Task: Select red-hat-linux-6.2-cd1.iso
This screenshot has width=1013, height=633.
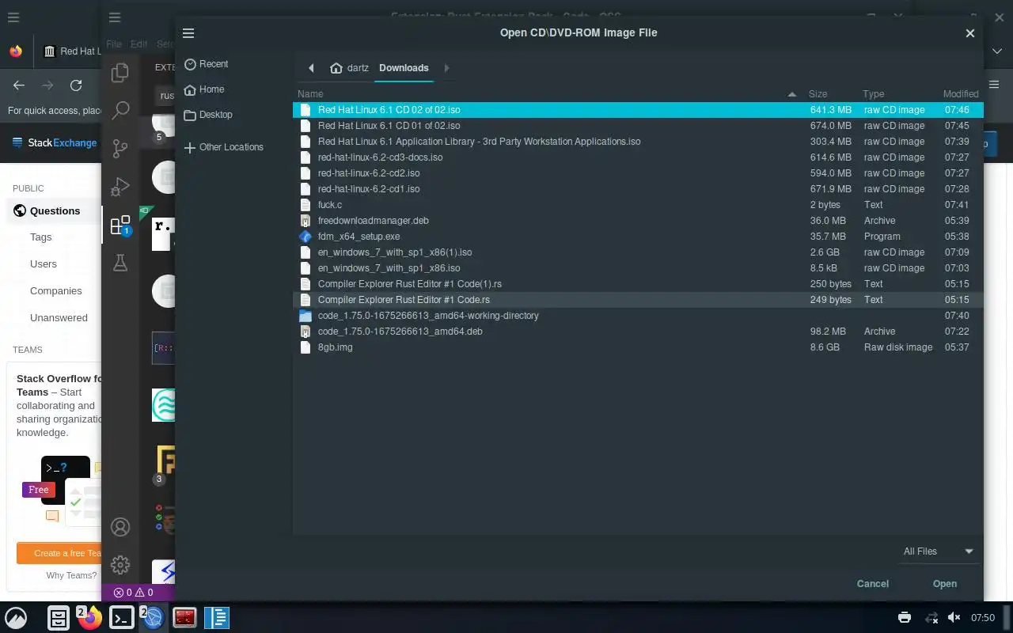Action: coord(638,189)
